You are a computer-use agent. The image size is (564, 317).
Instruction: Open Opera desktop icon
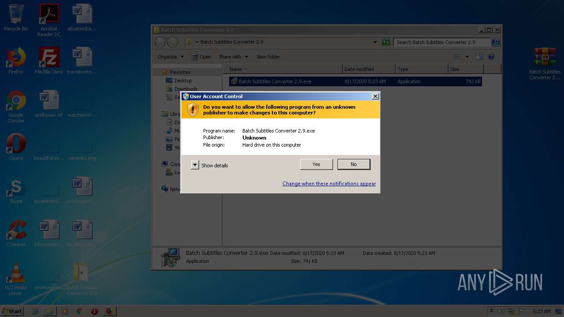[x=16, y=147]
